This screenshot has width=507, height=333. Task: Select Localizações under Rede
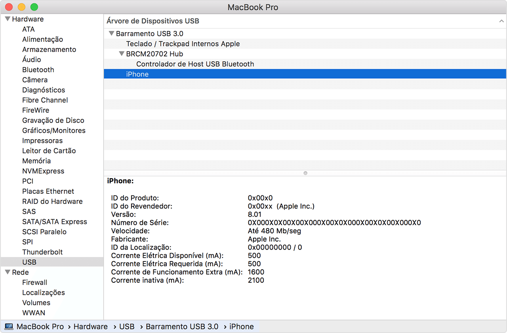[x=44, y=293]
